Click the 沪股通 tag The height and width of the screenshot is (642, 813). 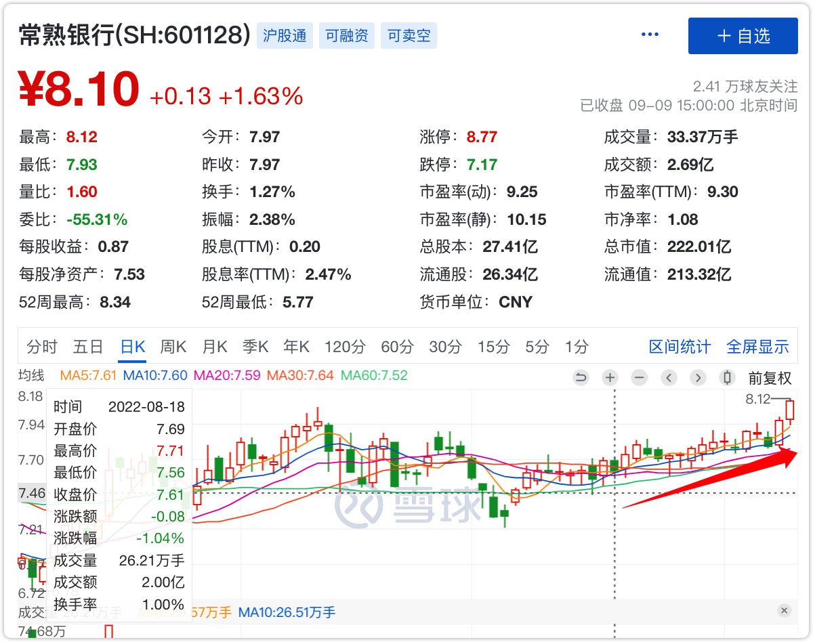(x=285, y=36)
